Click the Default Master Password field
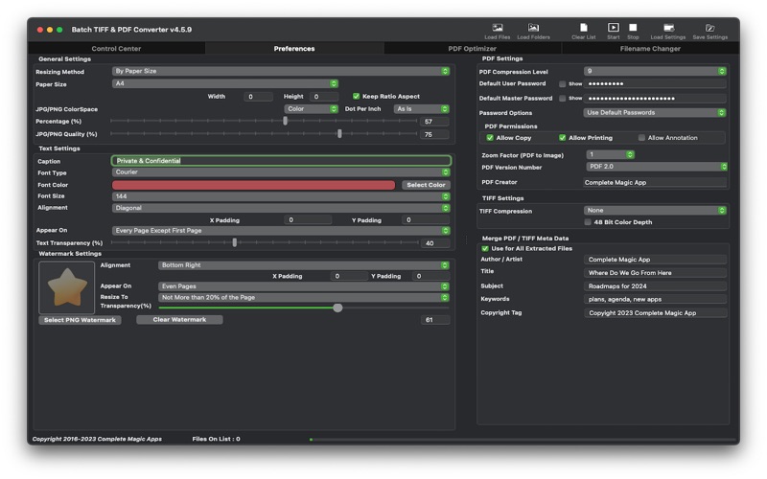This screenshot has width=767, height=479. 656,99
